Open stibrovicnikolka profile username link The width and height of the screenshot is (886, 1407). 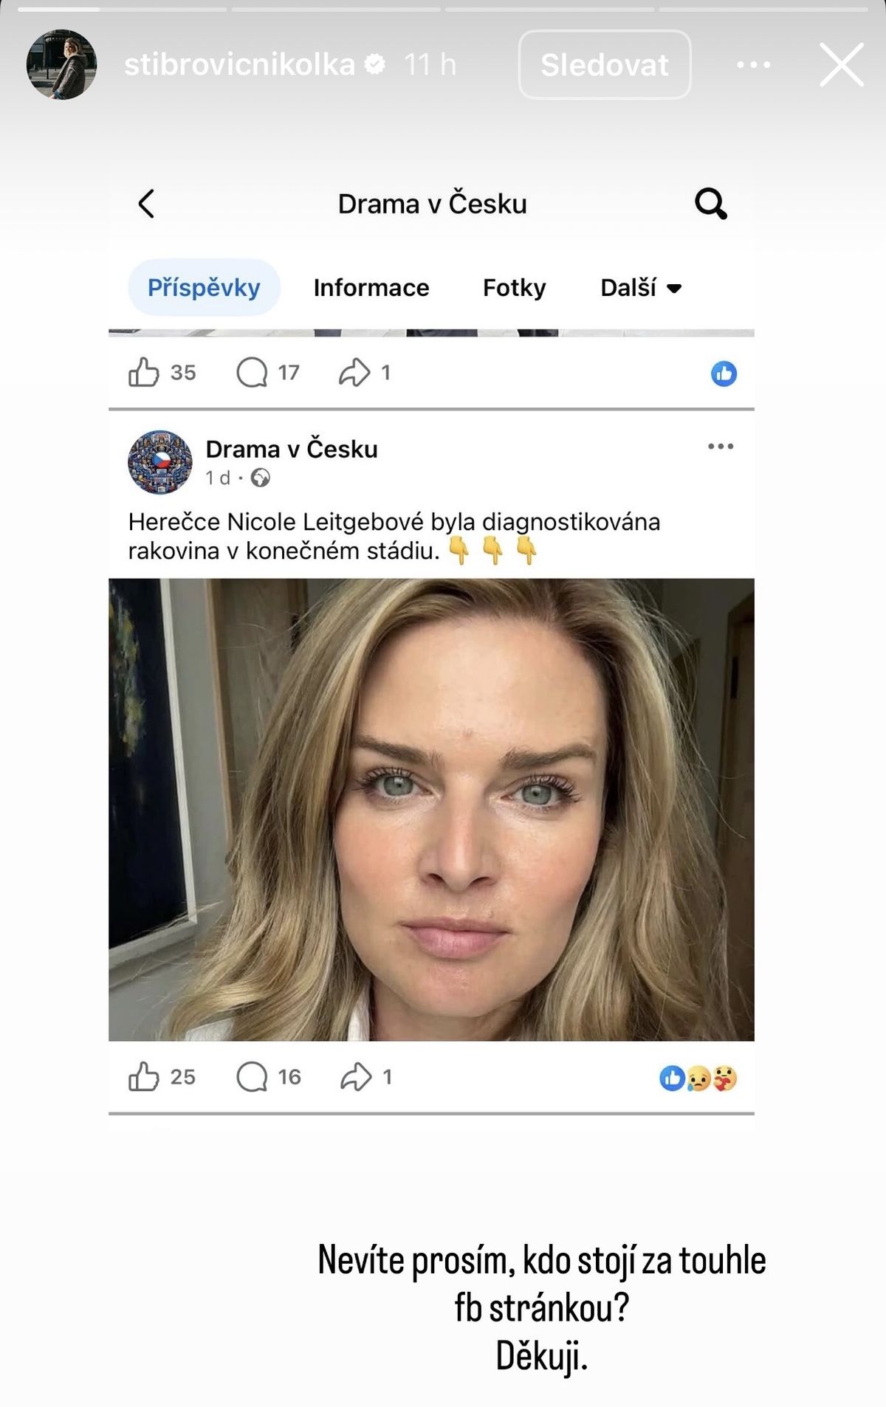pos(239,65)
